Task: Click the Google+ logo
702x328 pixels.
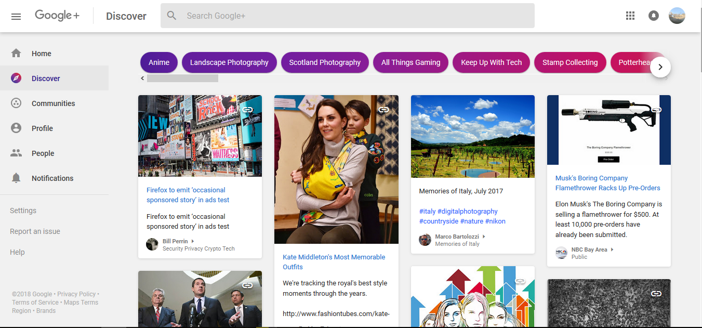Action: [57, 16]
